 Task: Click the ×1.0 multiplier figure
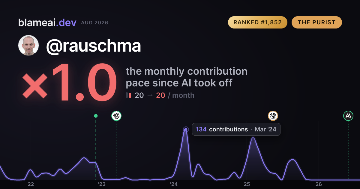pos(69,82)
